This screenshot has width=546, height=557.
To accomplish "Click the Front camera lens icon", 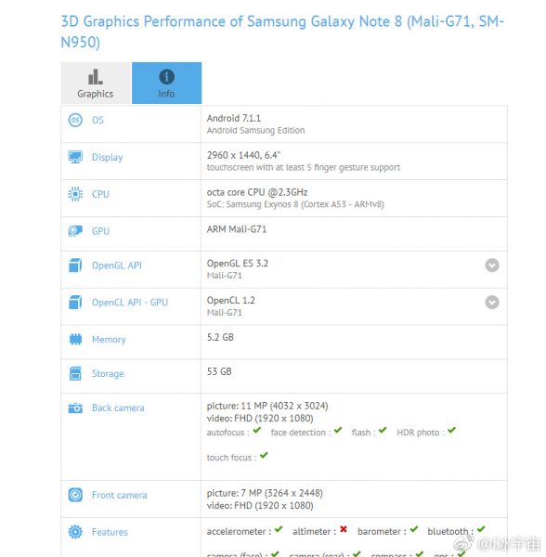I will point(75,495).
